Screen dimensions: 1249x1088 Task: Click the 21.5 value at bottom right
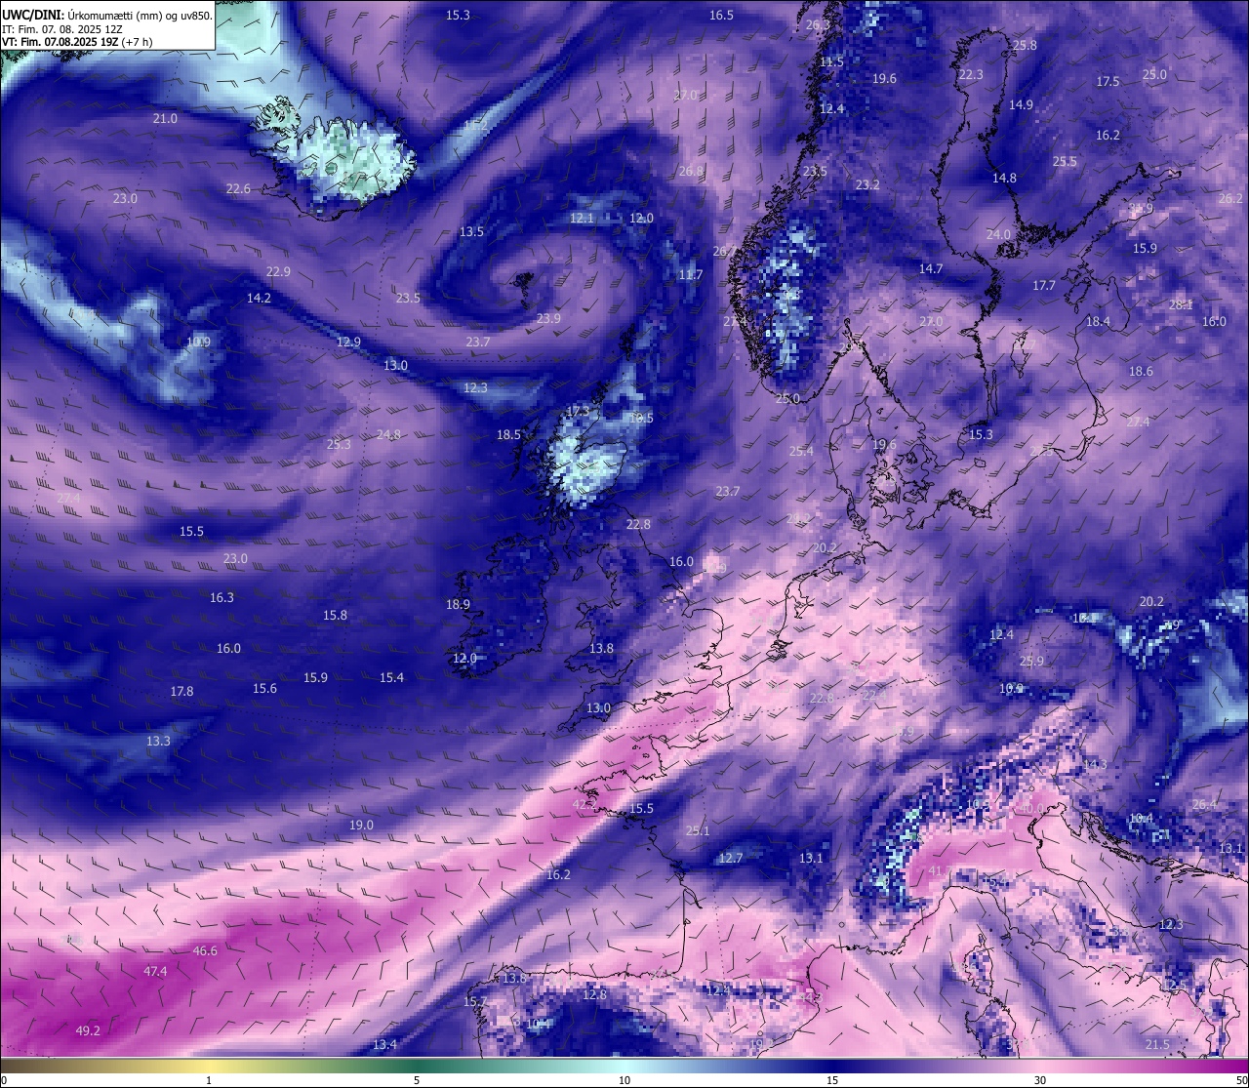point(1157,1044)
